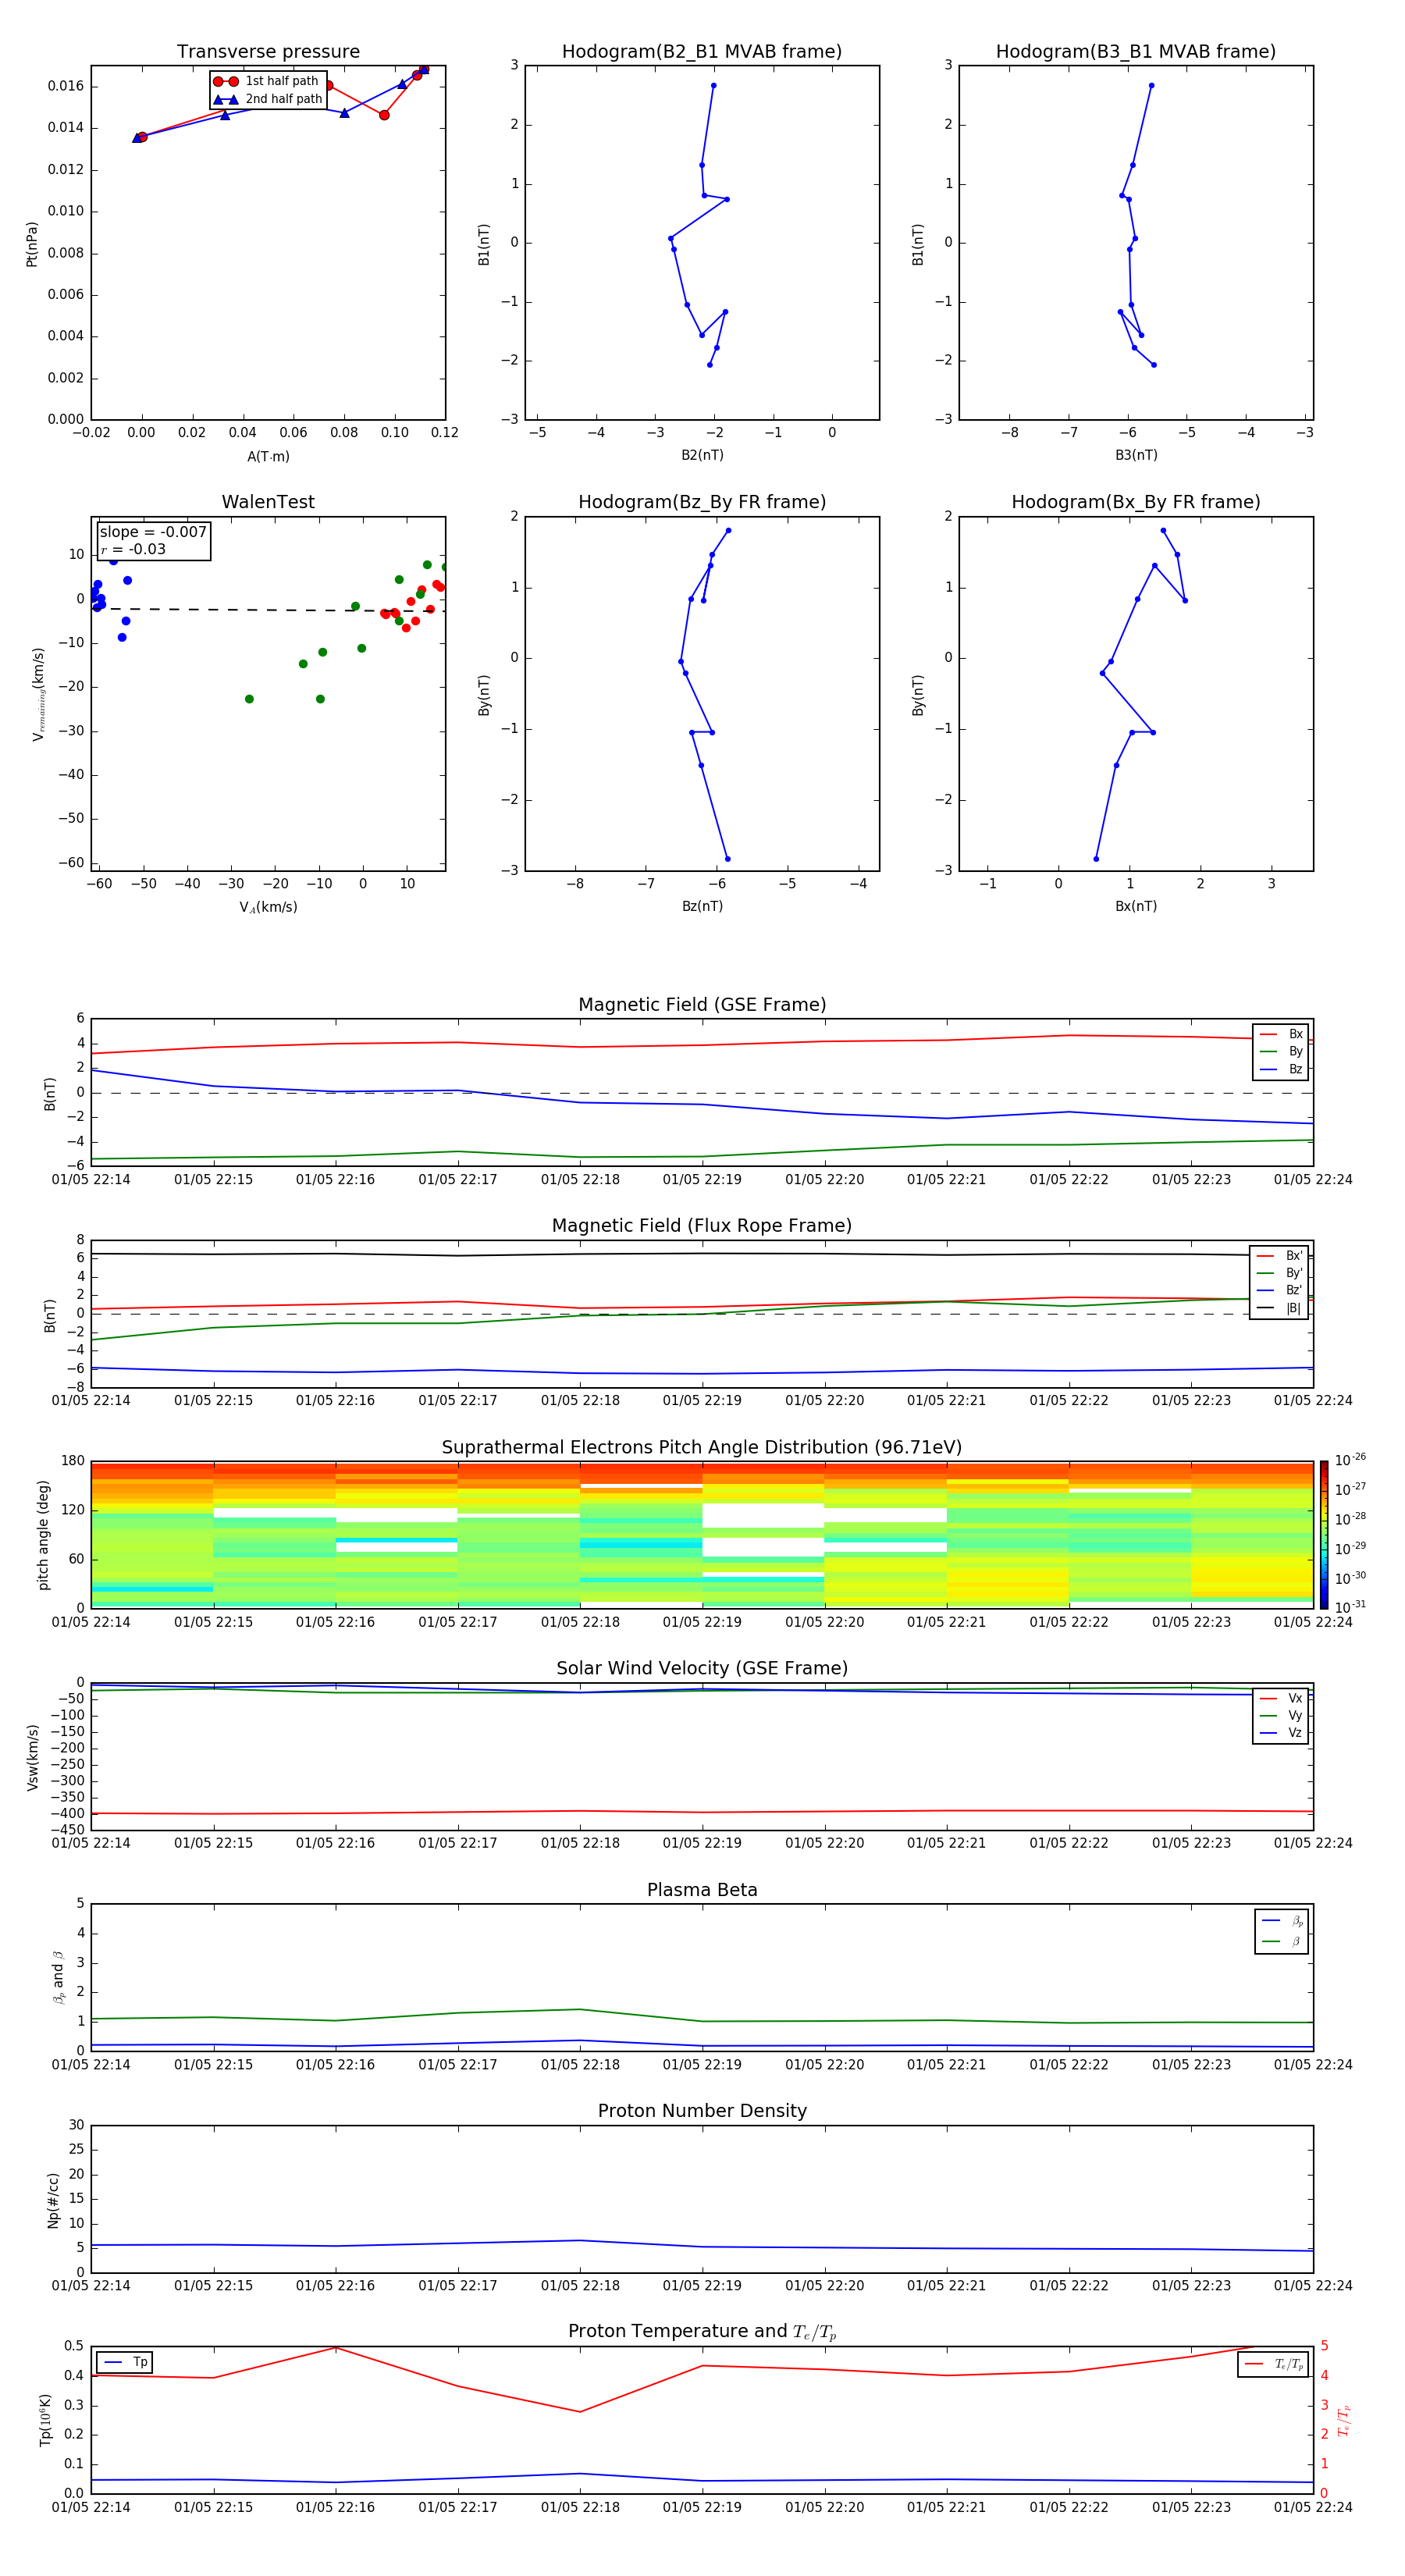Click the 'B3(nT)' x-axis label

[x=1136, y=455]
